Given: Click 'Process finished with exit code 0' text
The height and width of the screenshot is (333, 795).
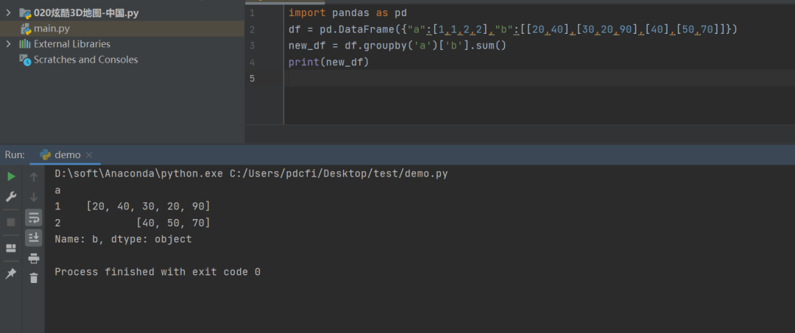Looking at the screenshot, I should click(x=158, y=272).
